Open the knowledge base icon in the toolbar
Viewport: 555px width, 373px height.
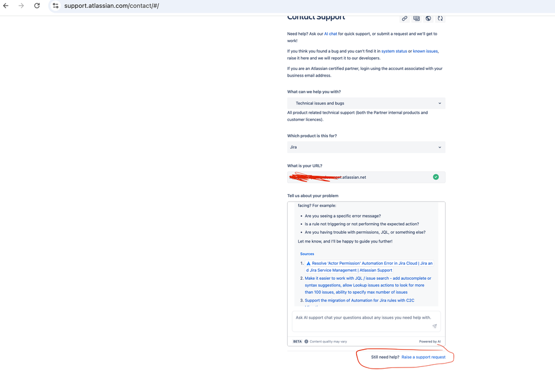pyautogui.click(x=417, y=18)
